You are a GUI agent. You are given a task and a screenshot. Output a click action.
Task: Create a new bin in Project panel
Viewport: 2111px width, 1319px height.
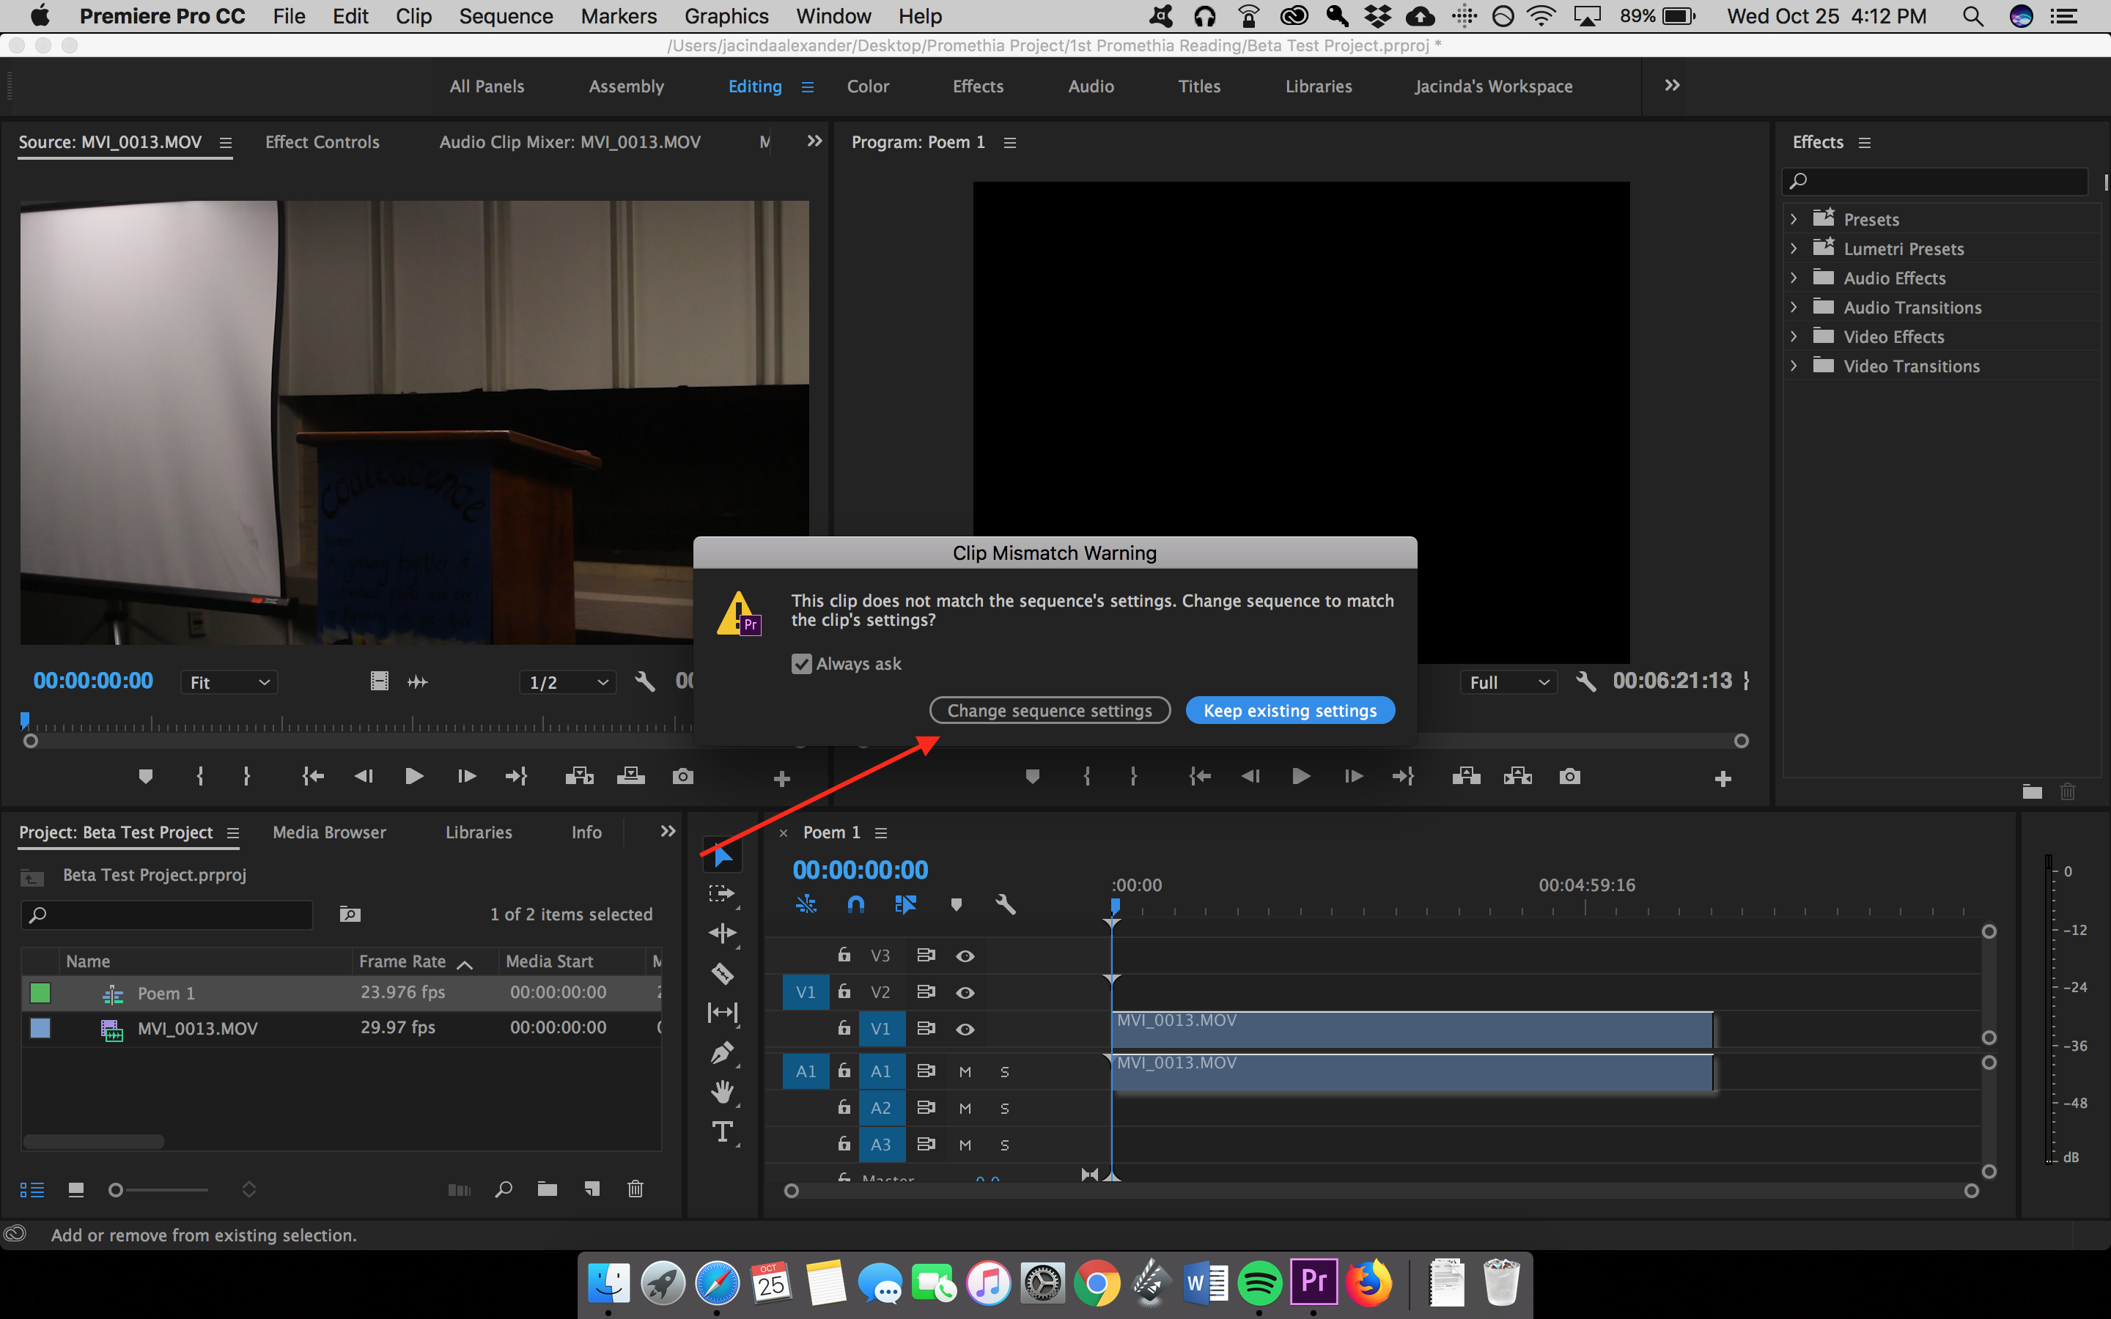[547, 1189]
